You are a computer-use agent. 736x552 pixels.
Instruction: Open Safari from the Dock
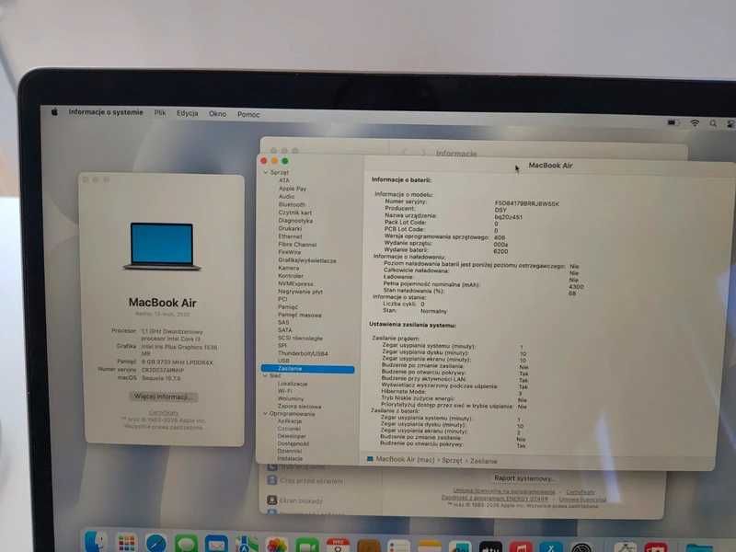[156, 544]
